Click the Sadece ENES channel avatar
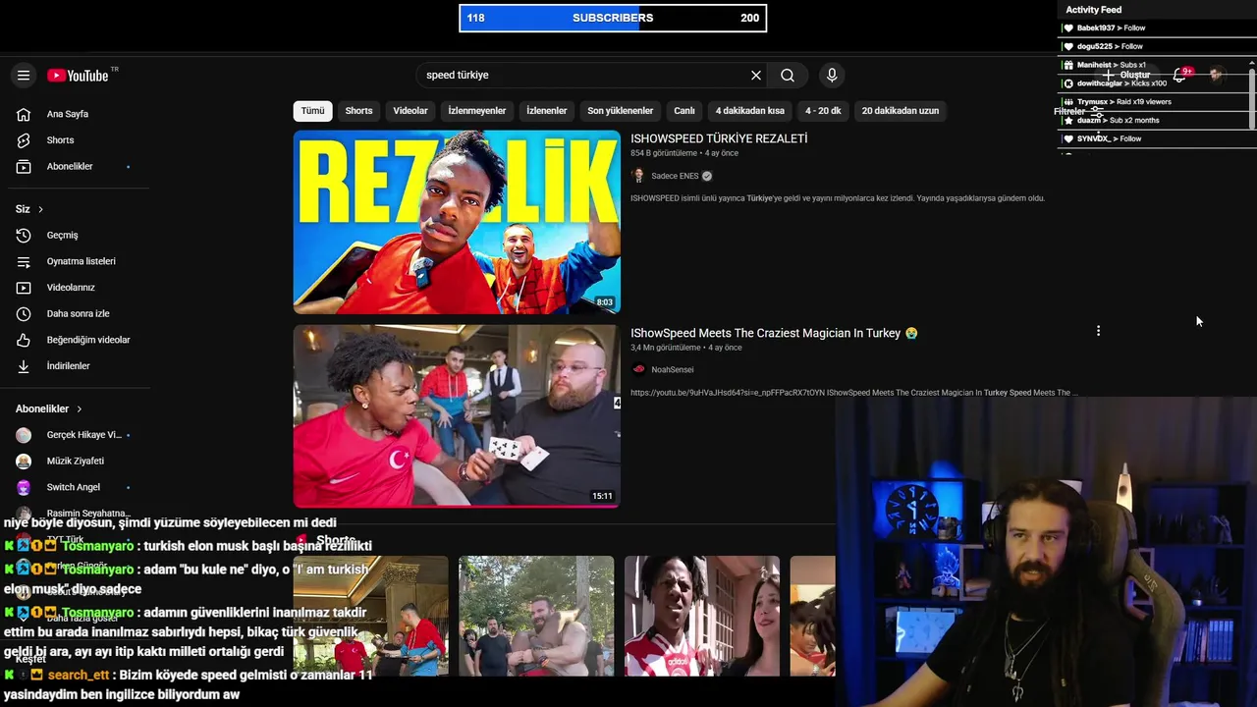The image size is (1257, 707). pyautogui.click(x=638, y=177)
